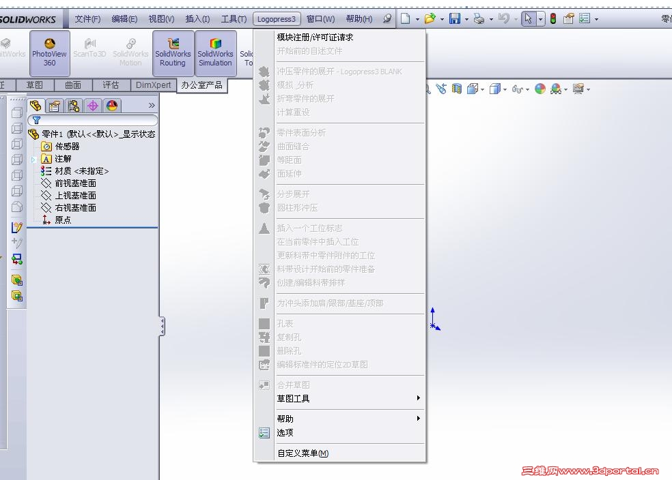This screenshot has width=672, height=480.
Task: Select the 右视基准面 plane
Action: coord(68,208)
